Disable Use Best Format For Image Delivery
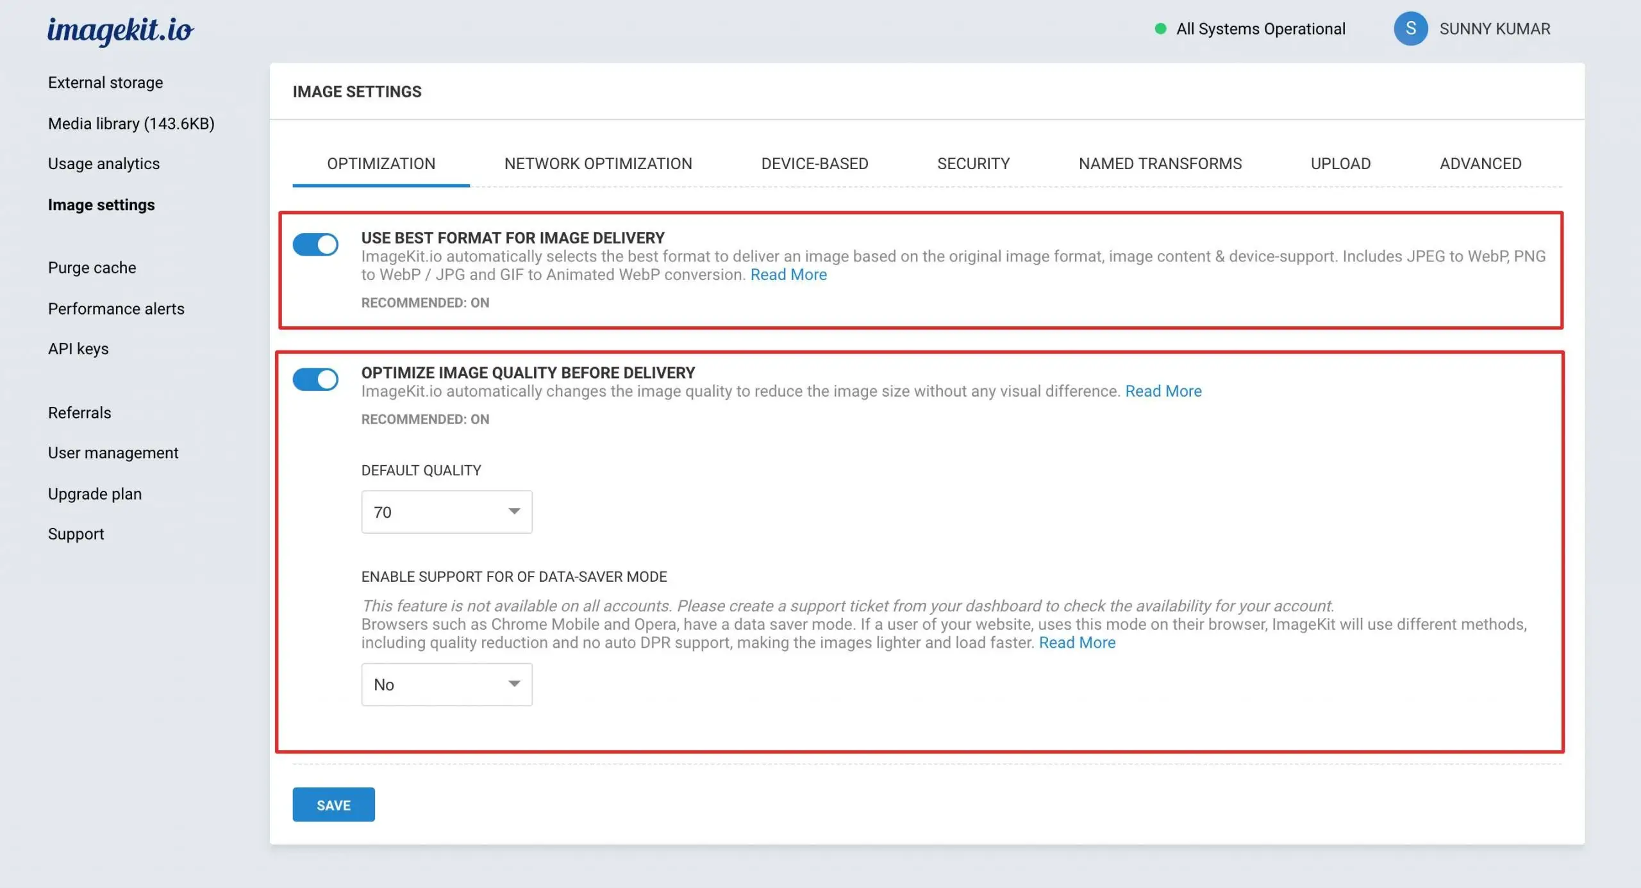The width and height of the screenshot is (1641, 888). [317, 244]
